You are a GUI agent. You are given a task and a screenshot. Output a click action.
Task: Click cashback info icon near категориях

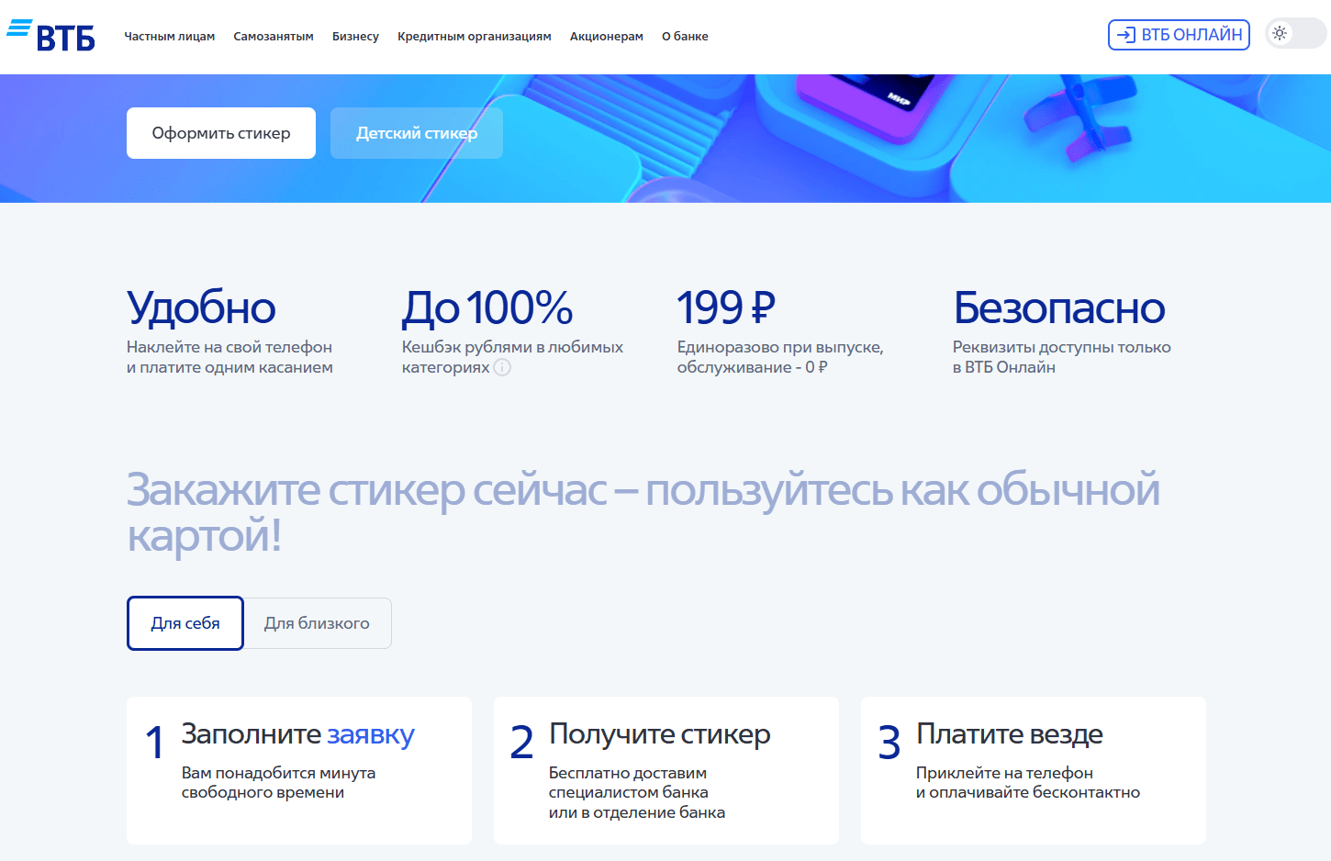[502, 367]
